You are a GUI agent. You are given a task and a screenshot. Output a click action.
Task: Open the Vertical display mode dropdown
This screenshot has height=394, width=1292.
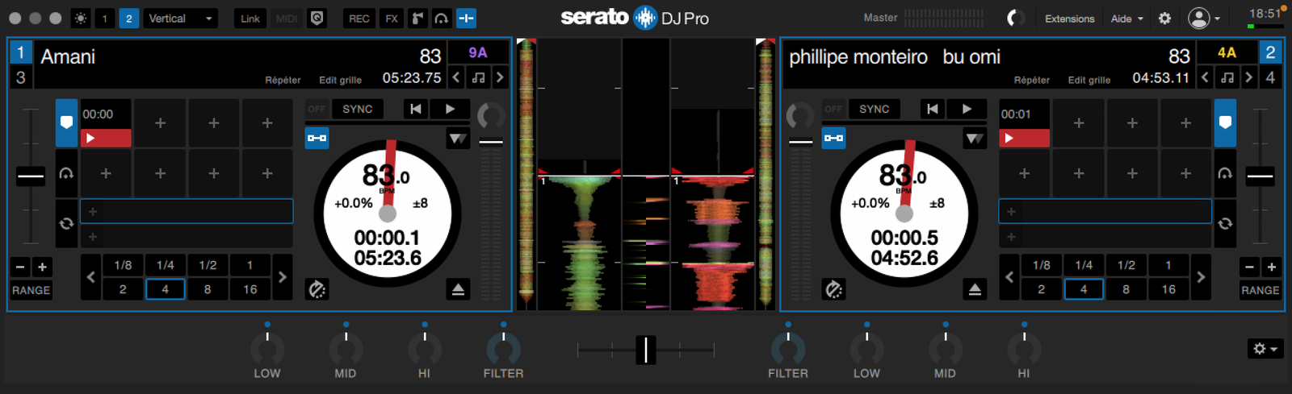pyautogui.click(x=180, y=19)
